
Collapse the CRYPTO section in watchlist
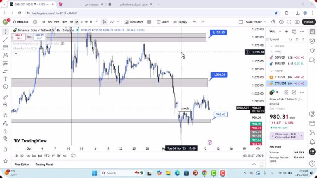271,71
